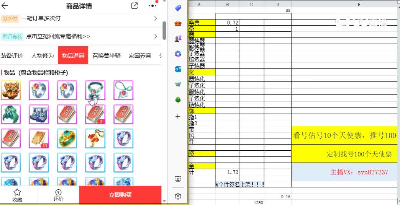Click the 一笔订单多次付 text
Image resolution: width=400 pixels, height=205 pixels.
[41, 18]
